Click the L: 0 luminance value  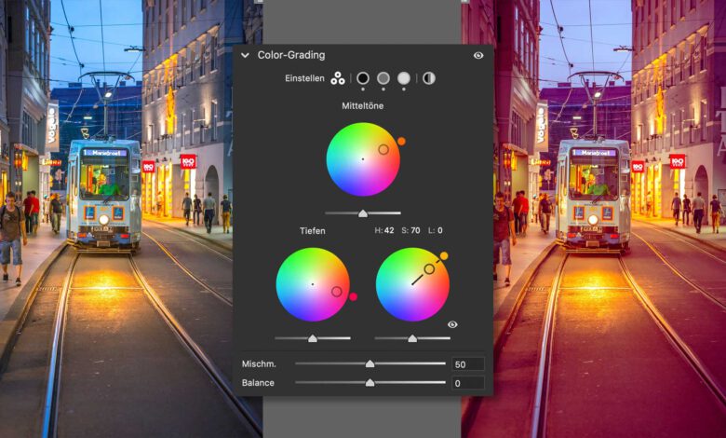(x=436, y=230)
